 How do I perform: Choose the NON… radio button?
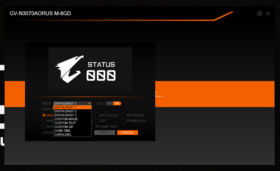coord(44,127)
